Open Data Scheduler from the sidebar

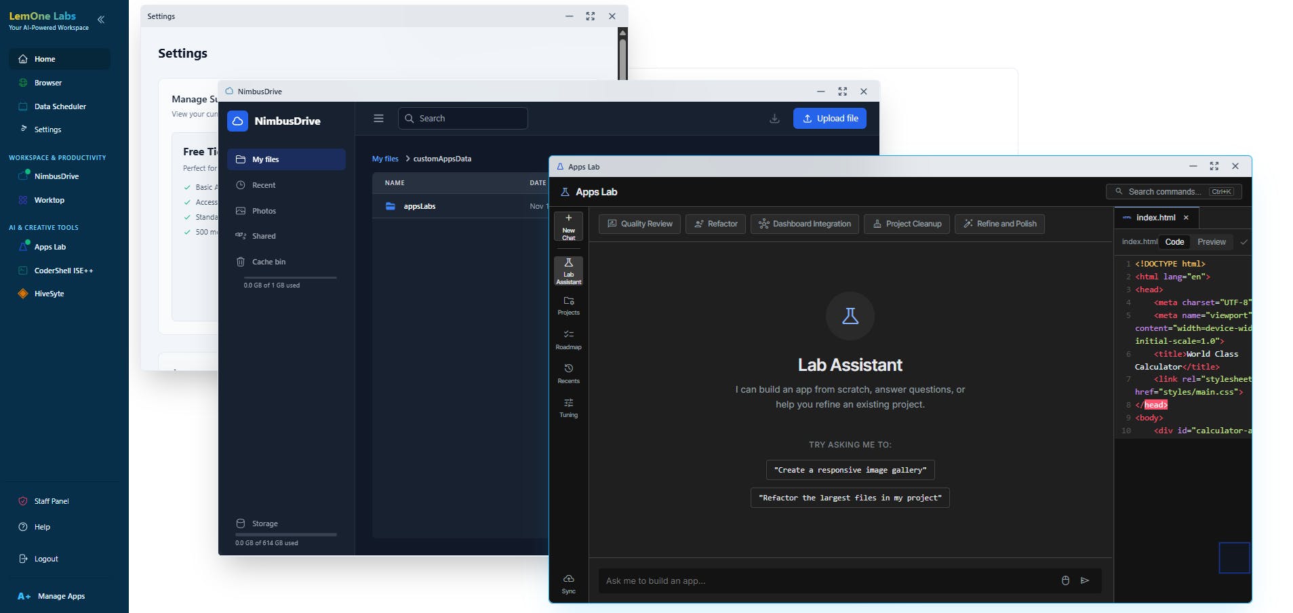pos(60,106)
